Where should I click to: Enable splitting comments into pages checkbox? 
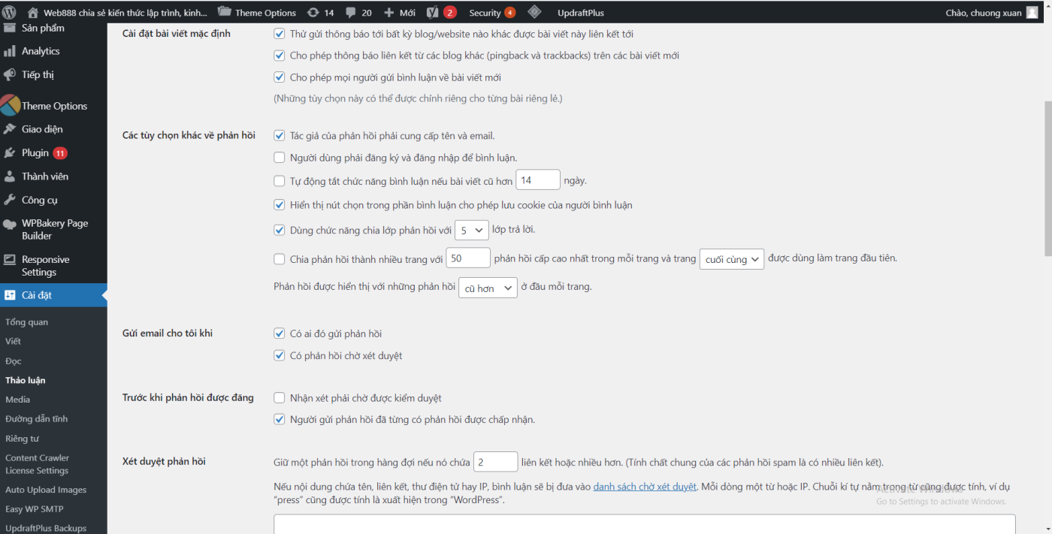coord(280,259)
